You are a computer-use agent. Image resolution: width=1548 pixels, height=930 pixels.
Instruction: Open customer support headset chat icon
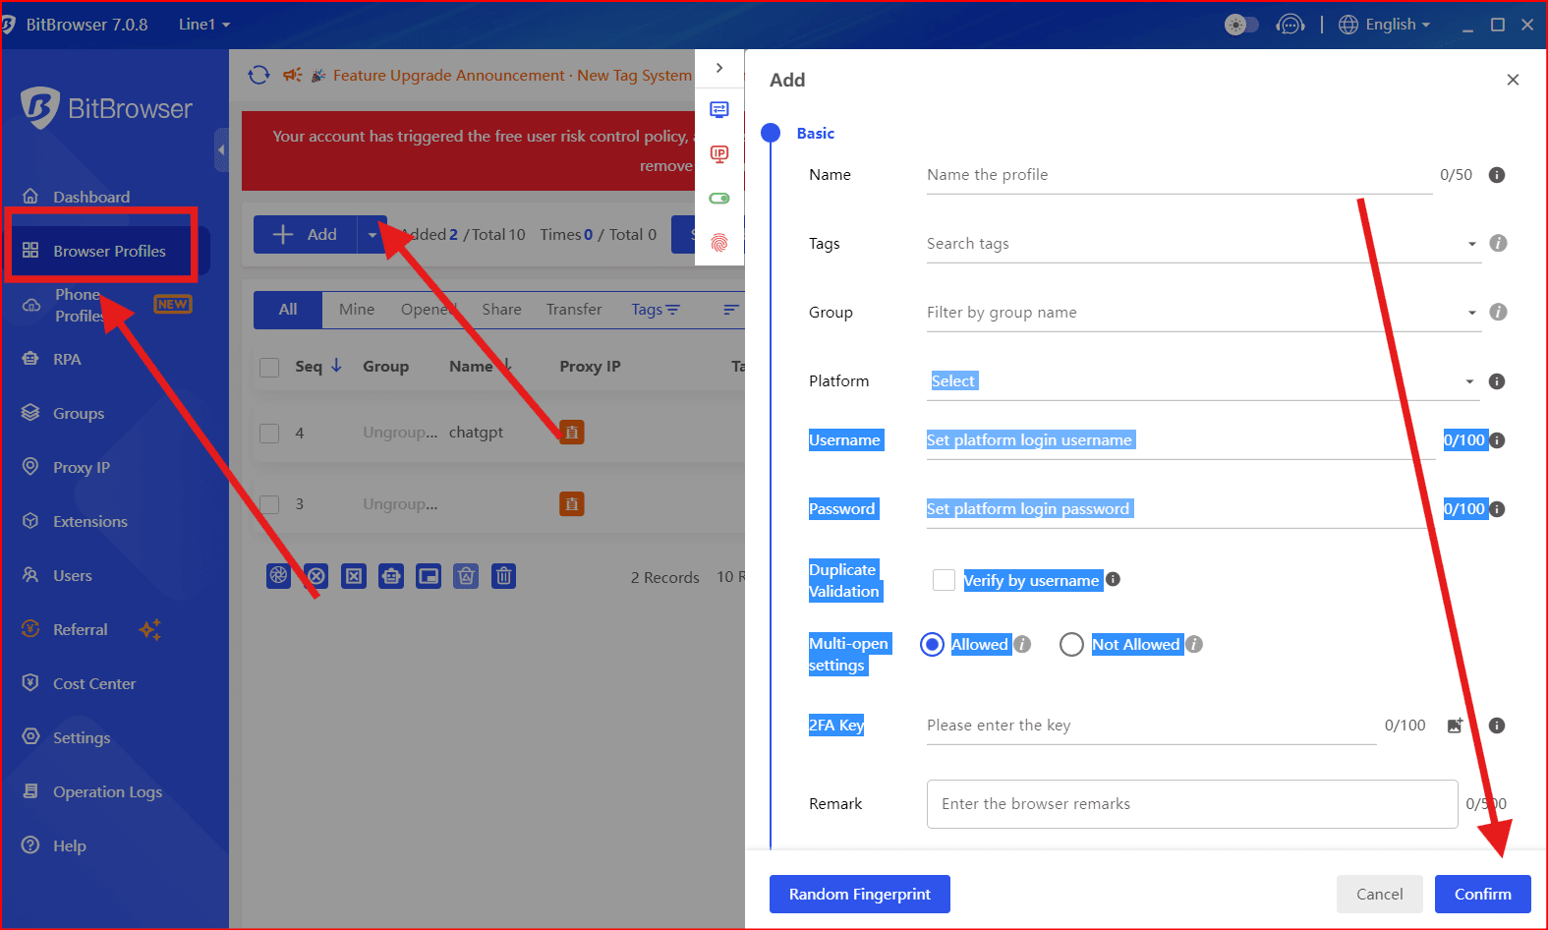pyautogui.click(x=1290, y=25)
